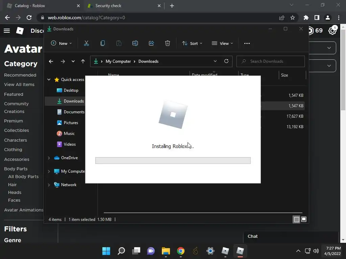Viewport: 346px width, 259px height.
Task: Open the Robux balance showing 69
Action: pos(315,30)
